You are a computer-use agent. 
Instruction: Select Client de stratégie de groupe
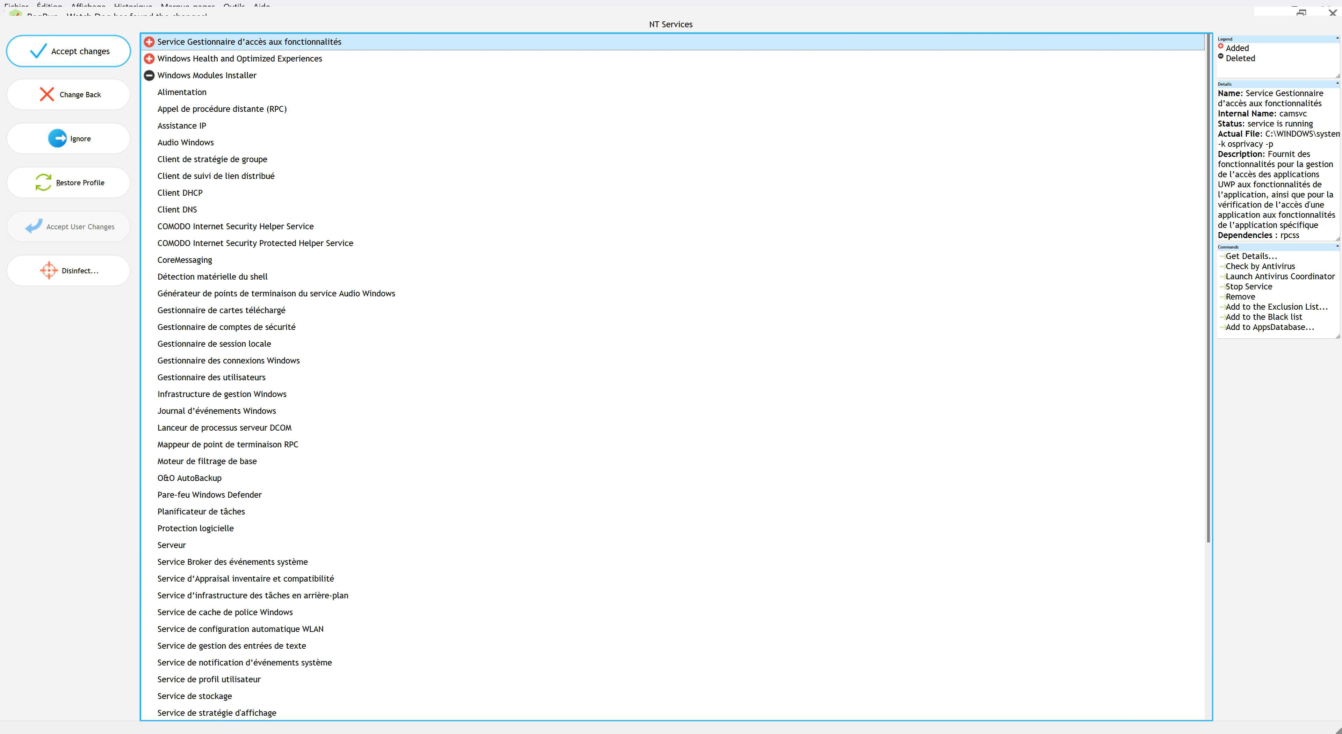(212, 159)
